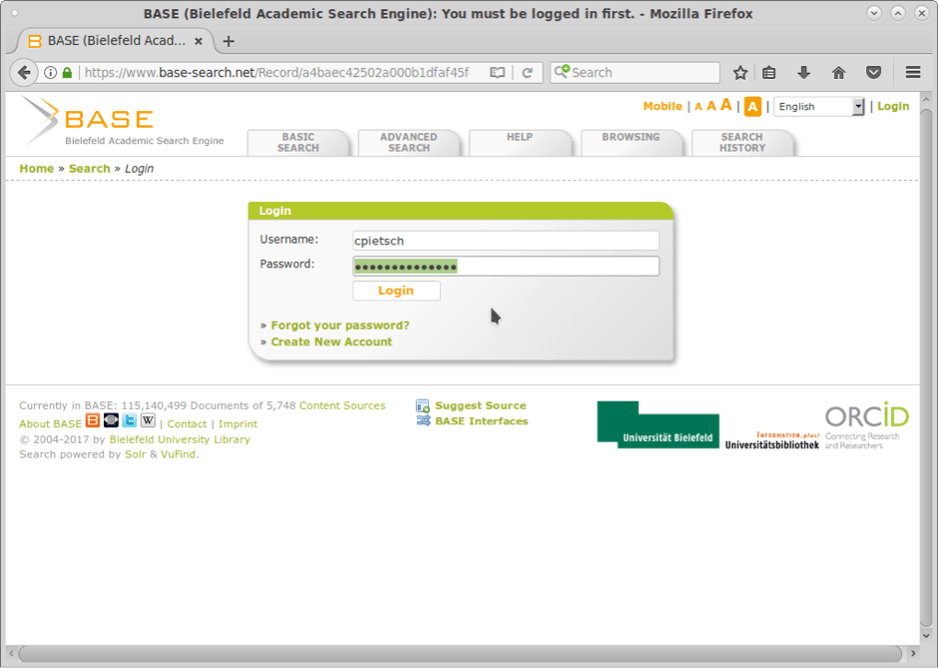Open the BASE Interfaces icon
939x668 pixels.
(421, 419)
